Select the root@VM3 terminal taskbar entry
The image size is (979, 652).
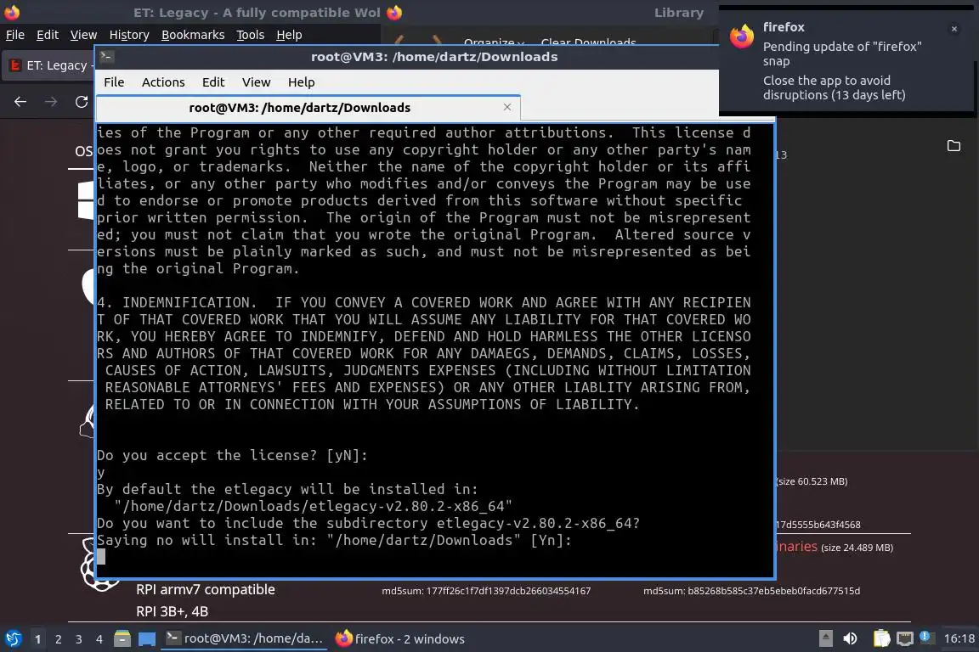(244, 638)
